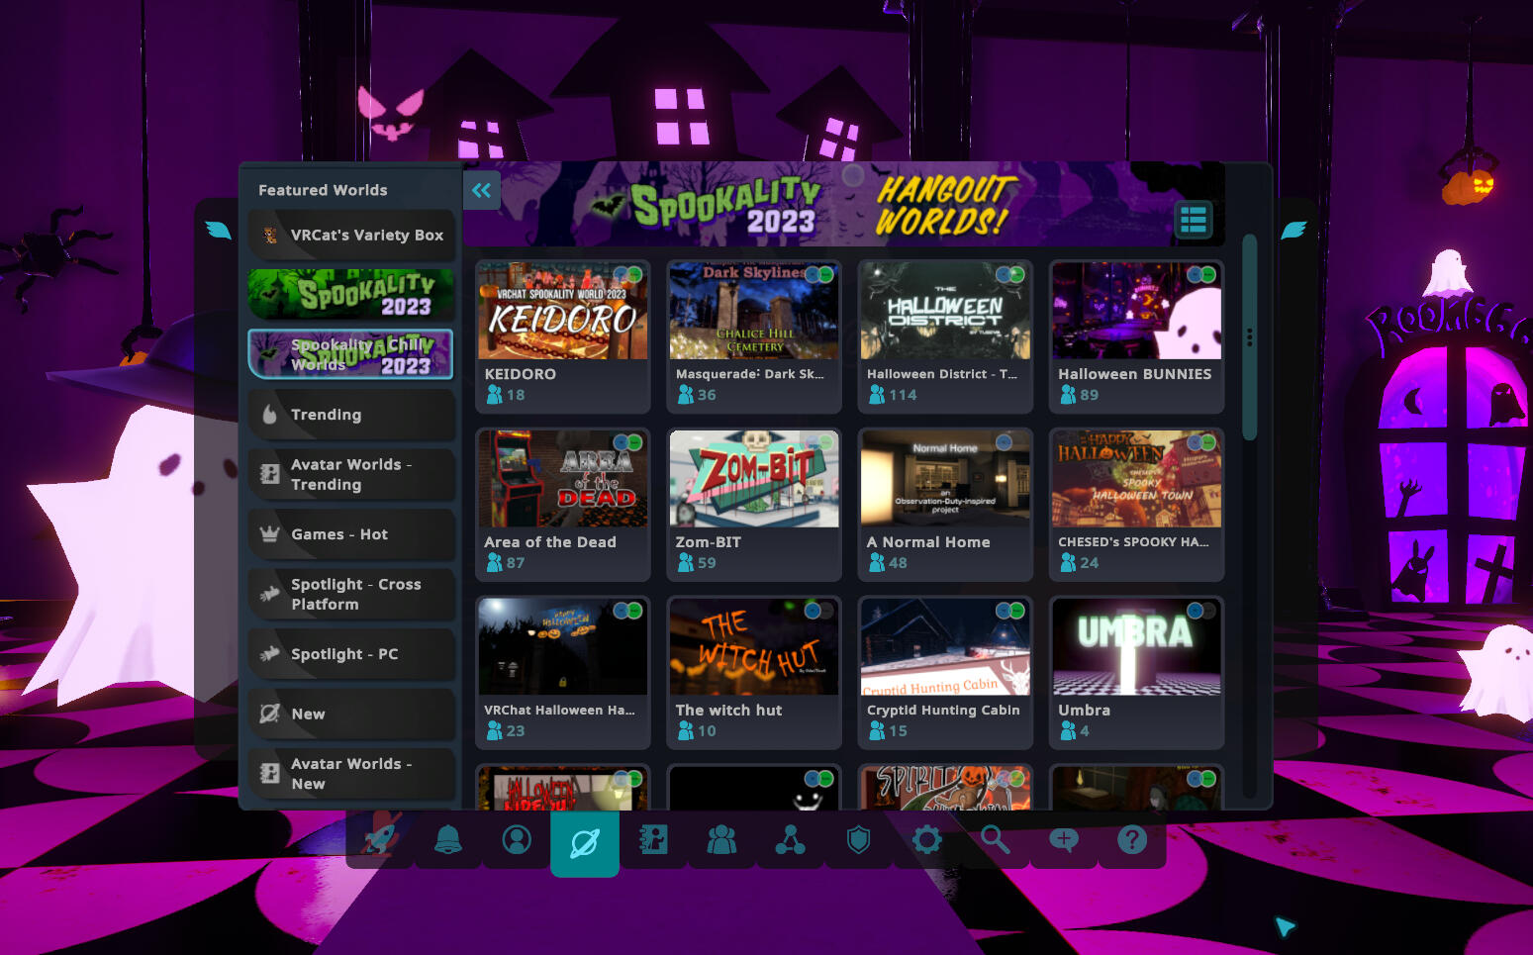The width and height of the screenshot is (1533, 955).
Task: Open the Halloween BUNNIES world thumbnail
Action: coord(1136,312)
